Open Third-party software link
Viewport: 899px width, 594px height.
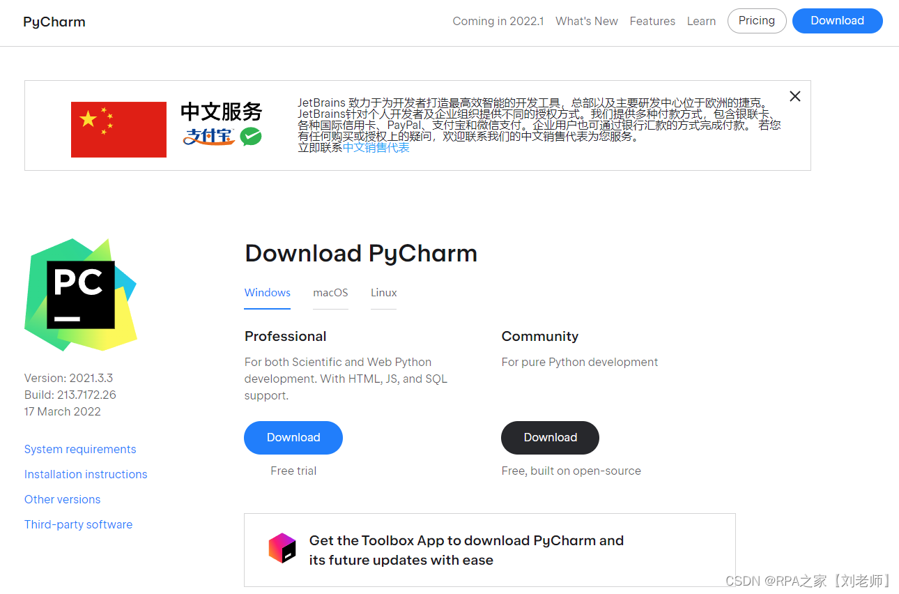click(78, 524)
